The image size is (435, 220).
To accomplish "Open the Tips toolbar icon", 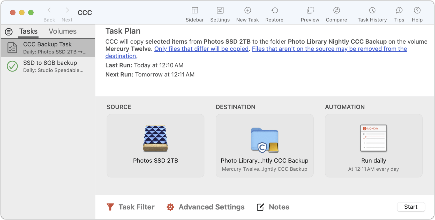I will [399, 10].
